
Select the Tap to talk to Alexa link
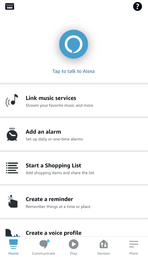[x=73, y=71]
